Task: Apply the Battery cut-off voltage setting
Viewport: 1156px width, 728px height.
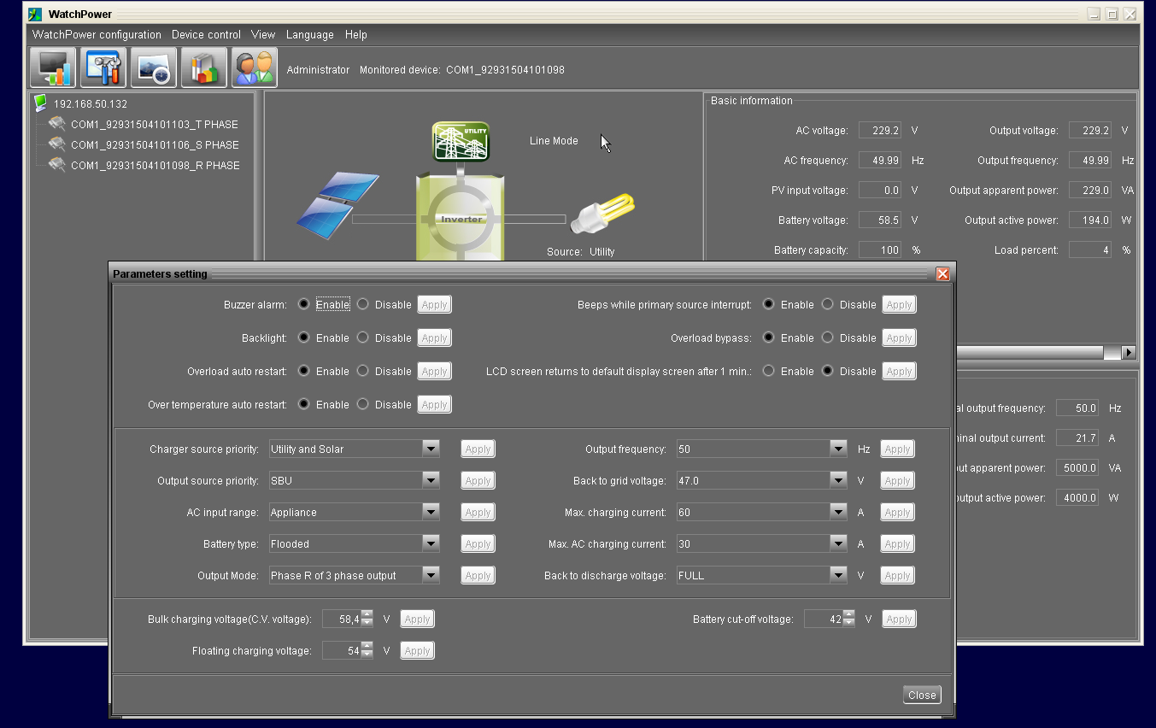Action: [899, 619]
